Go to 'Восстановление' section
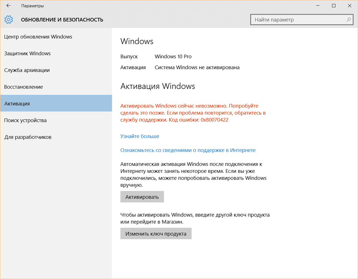This screenshot has height=279, width=358. (x=56, y=87)
